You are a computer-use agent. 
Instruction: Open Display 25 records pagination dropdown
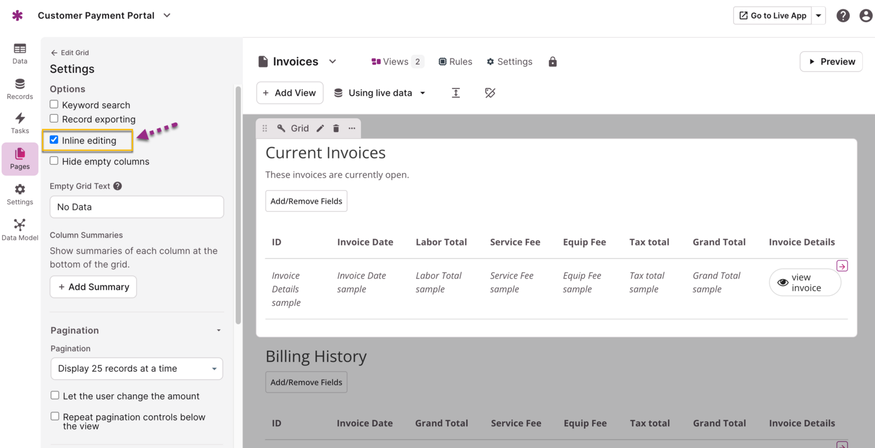[x=136, y=369]
